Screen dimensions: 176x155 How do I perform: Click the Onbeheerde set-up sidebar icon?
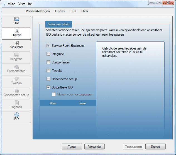pyautogui.click(x=17, y=91)
